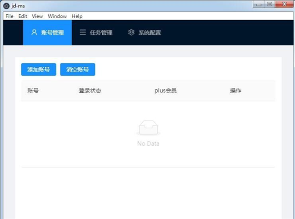Click the jd-ms app icon in title bar
Viewport: 295px width, 219px height.
click(6, 6)
